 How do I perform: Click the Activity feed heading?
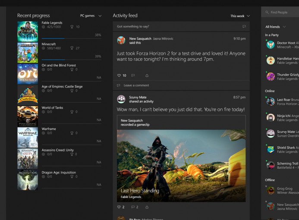click(x=125, y=16)
